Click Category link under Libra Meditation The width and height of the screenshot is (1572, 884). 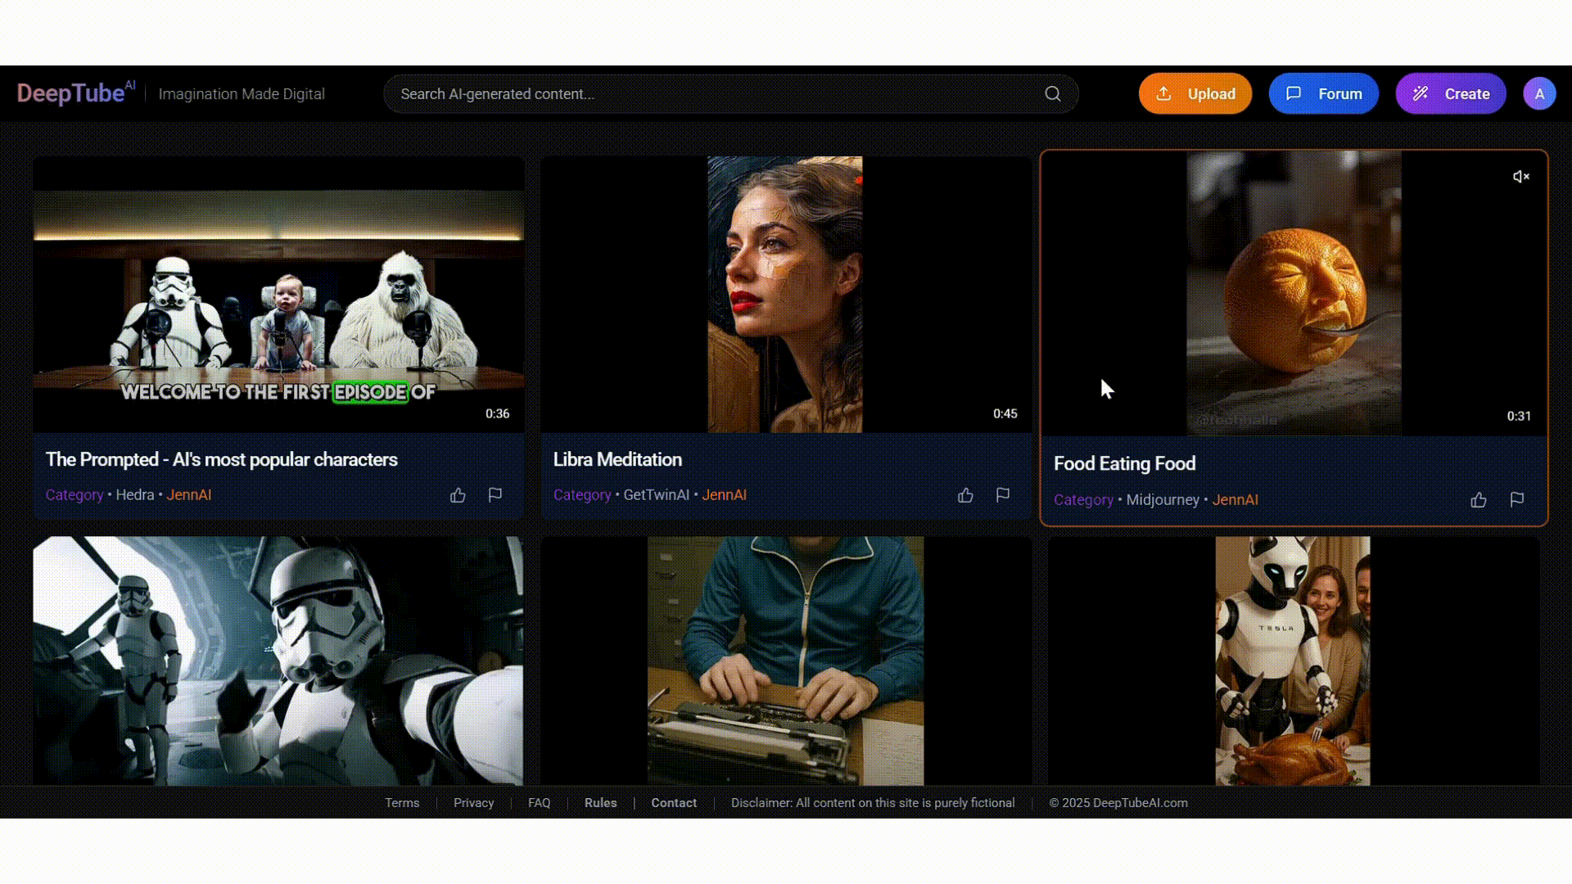click(582, 495)
